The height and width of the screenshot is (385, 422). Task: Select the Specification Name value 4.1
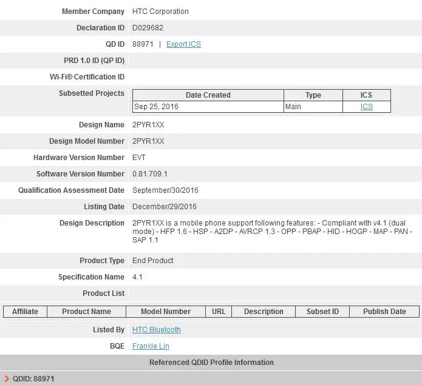coord(137,277)
